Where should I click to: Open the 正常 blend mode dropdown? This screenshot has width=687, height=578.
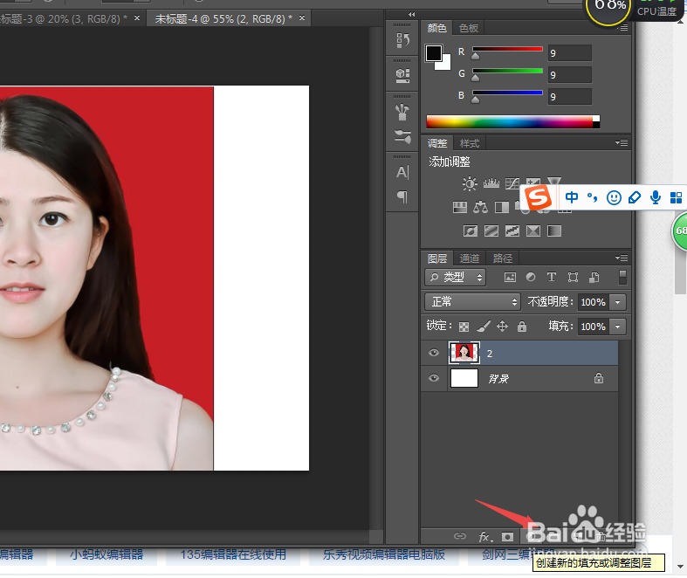pyautogui.click(x=472, y=301)
